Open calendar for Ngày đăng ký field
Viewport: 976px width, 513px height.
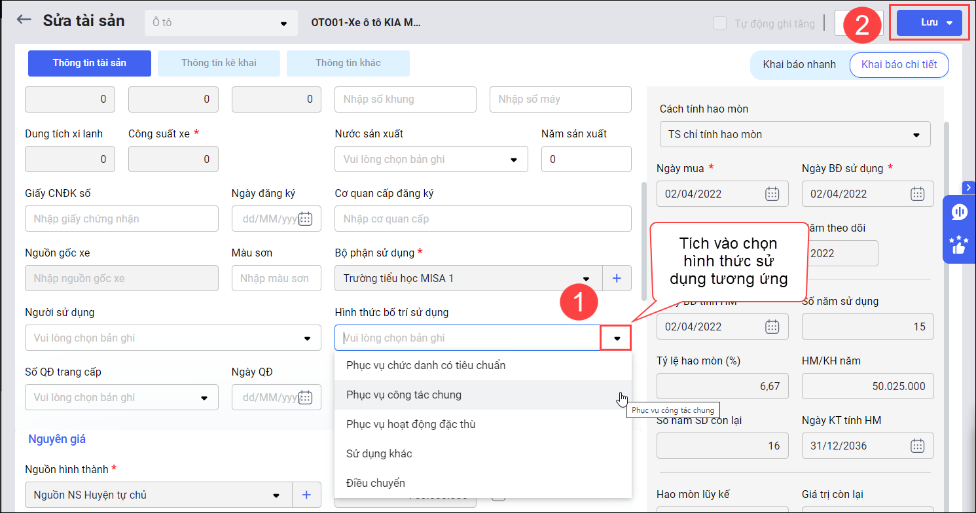point(305,219)
